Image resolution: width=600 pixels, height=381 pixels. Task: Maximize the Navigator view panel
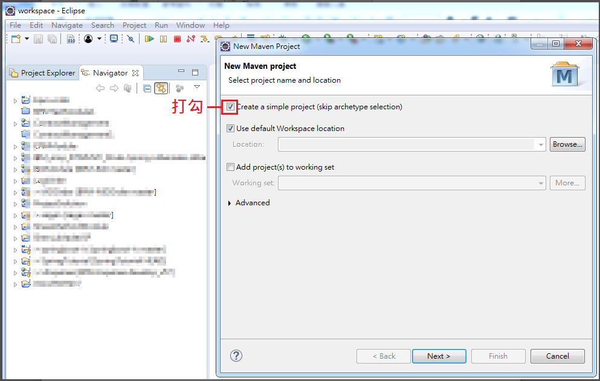(x=195, y=72)
